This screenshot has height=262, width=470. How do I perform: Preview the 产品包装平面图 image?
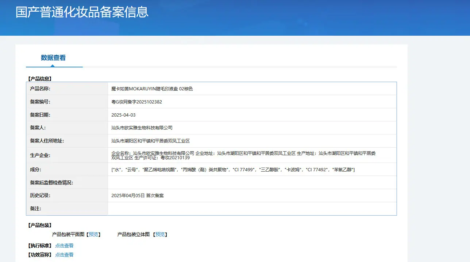coord(93,234)
